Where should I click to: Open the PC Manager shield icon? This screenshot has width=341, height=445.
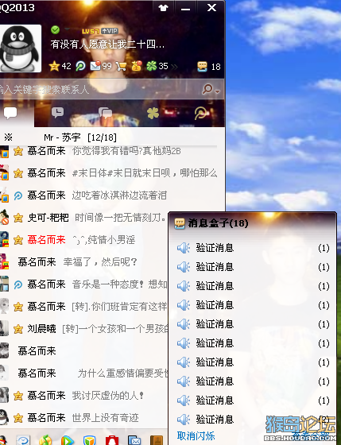click(90, 441)
